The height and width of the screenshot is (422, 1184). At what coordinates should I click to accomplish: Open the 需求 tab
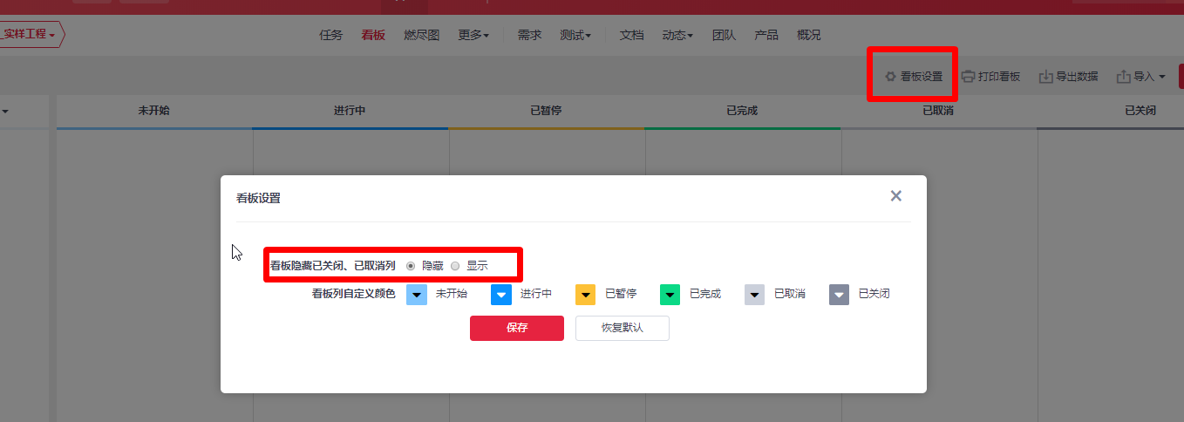(x=529, y=36)
